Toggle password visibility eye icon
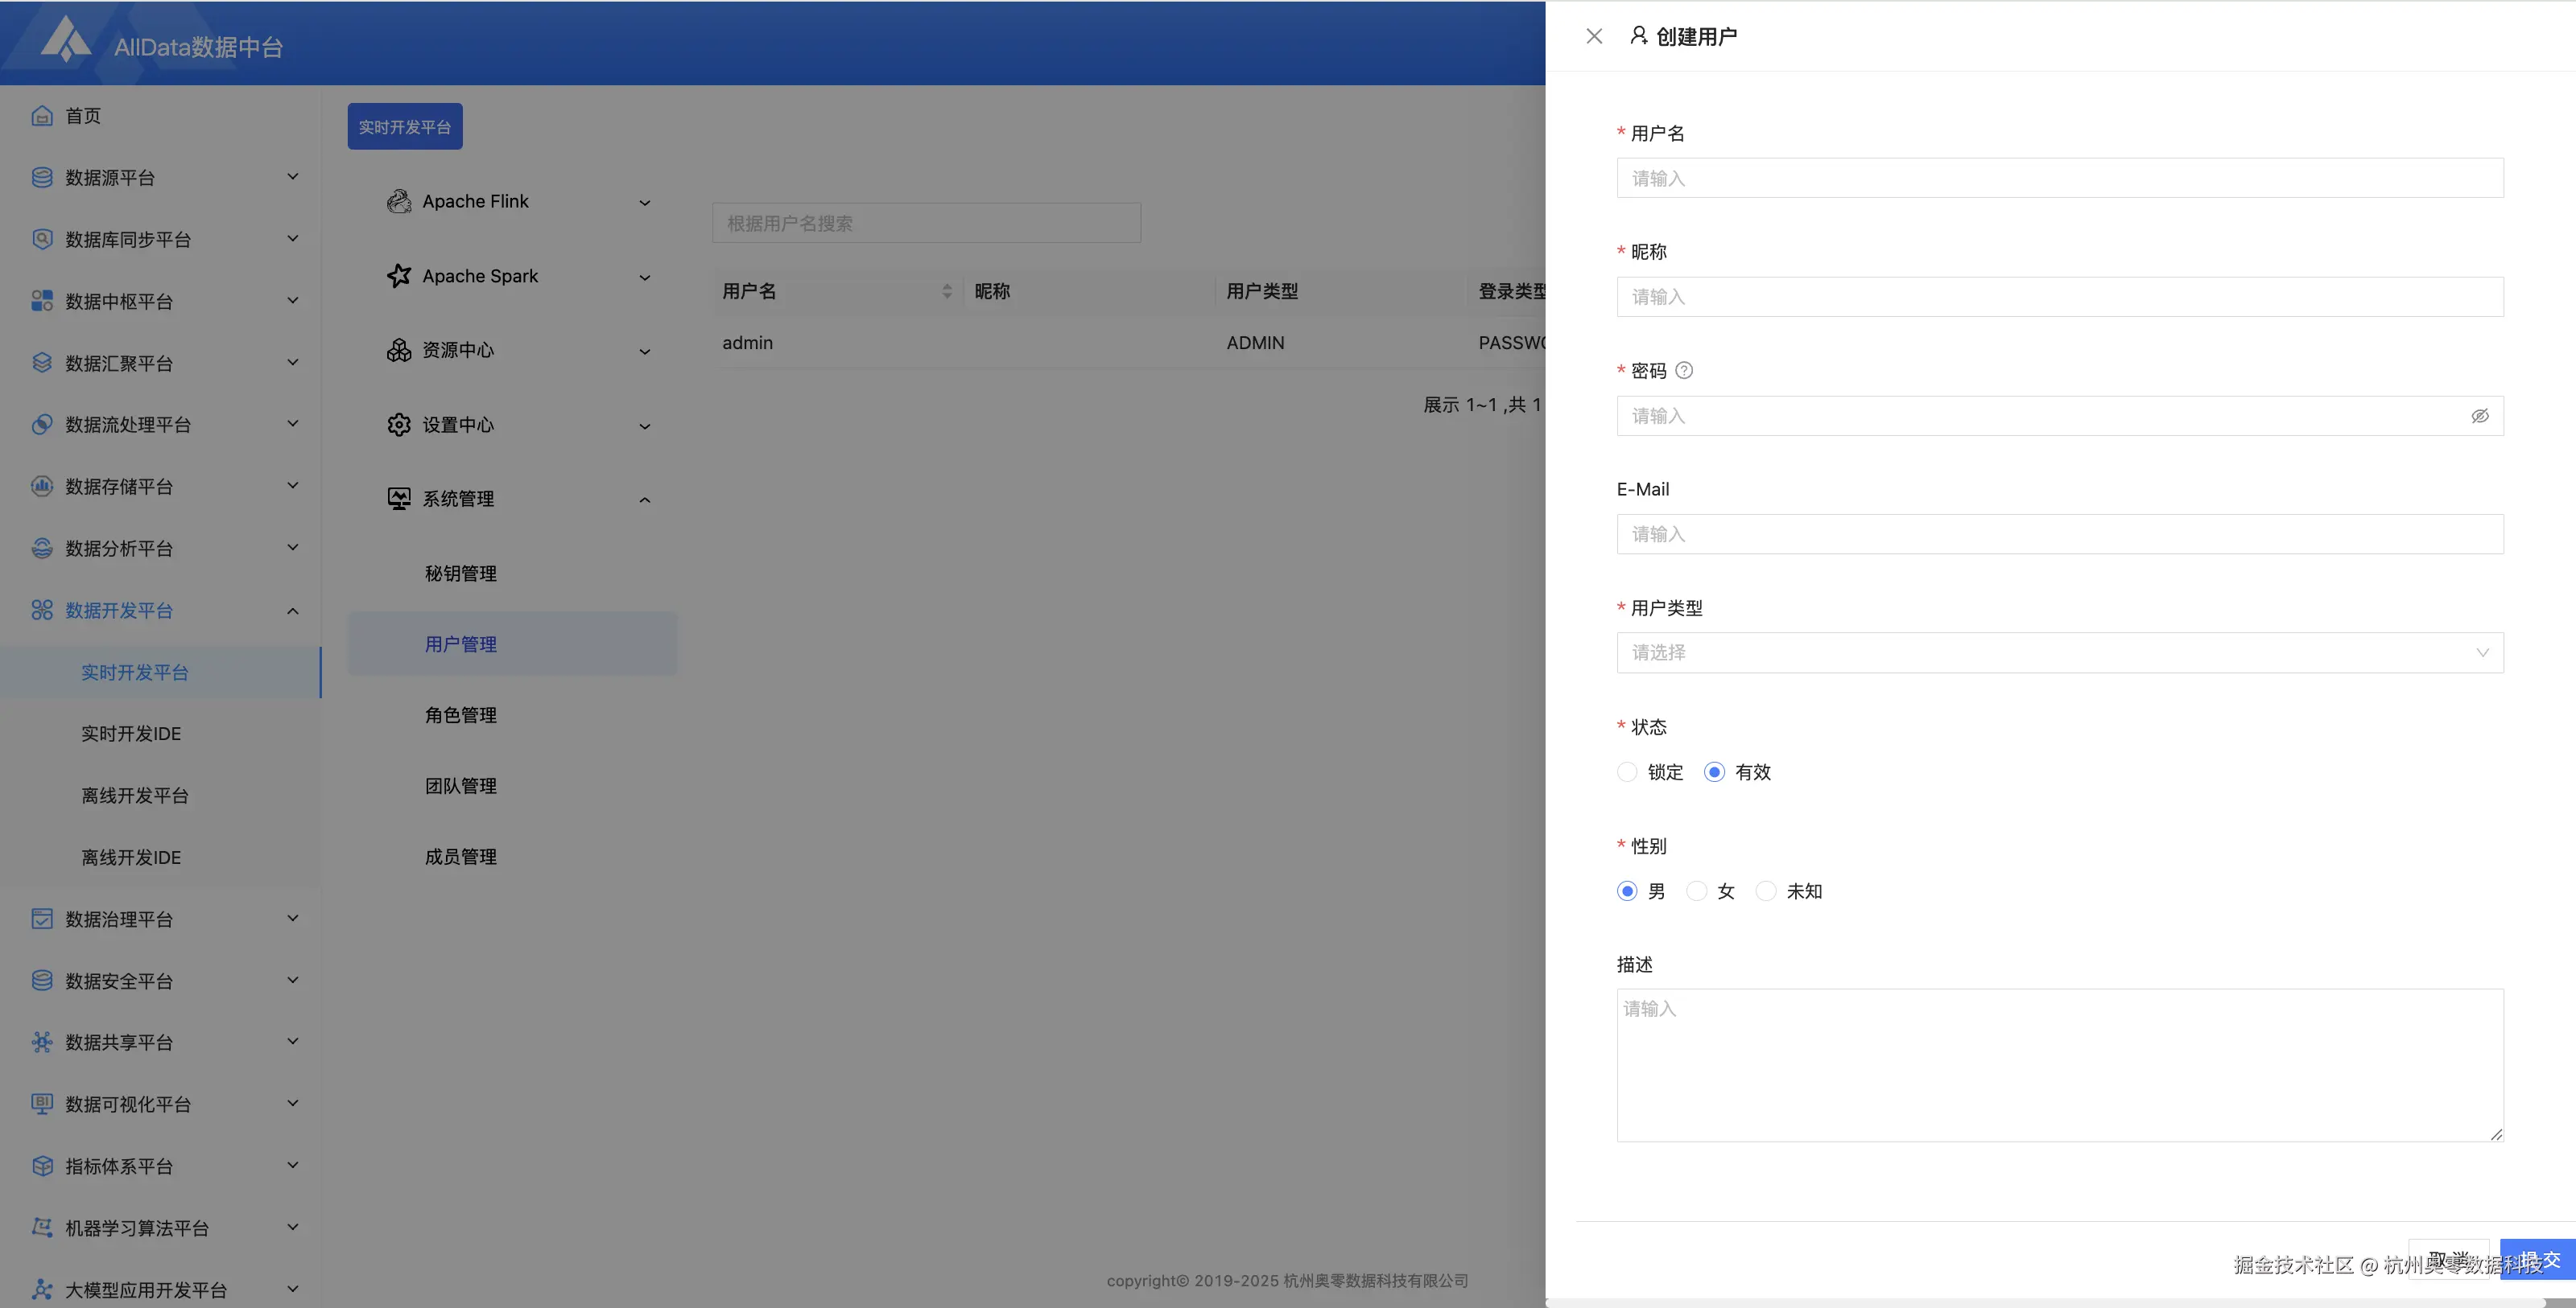Viewport: 2576px width, 1308px height. click(x=2481, y=416)
